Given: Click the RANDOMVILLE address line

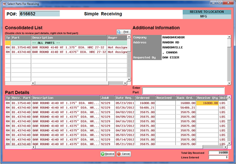Looking at the screenshot, I should click(173, 47).
